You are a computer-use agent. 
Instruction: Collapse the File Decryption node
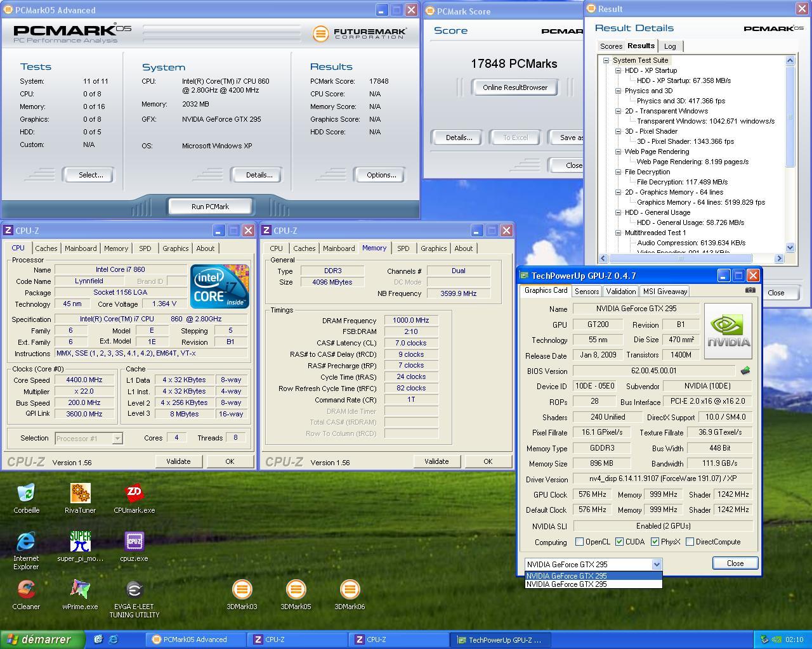point(619,172)
